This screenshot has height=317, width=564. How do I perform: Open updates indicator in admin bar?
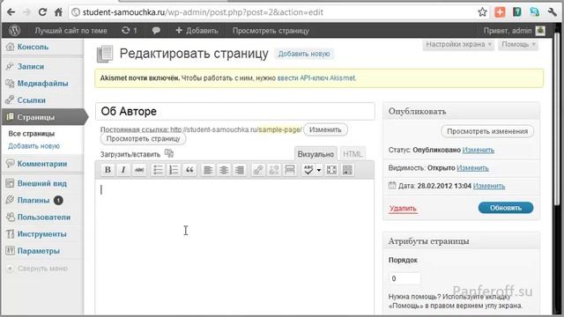(130, 31)
